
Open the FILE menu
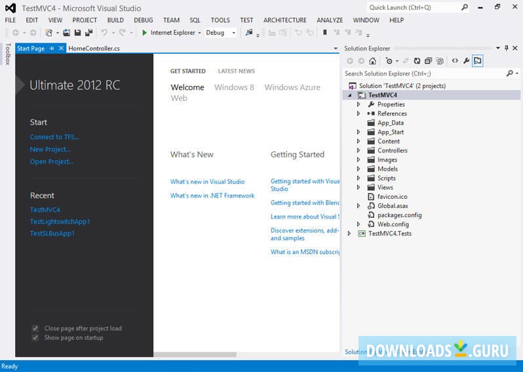(x=10, y=20)
